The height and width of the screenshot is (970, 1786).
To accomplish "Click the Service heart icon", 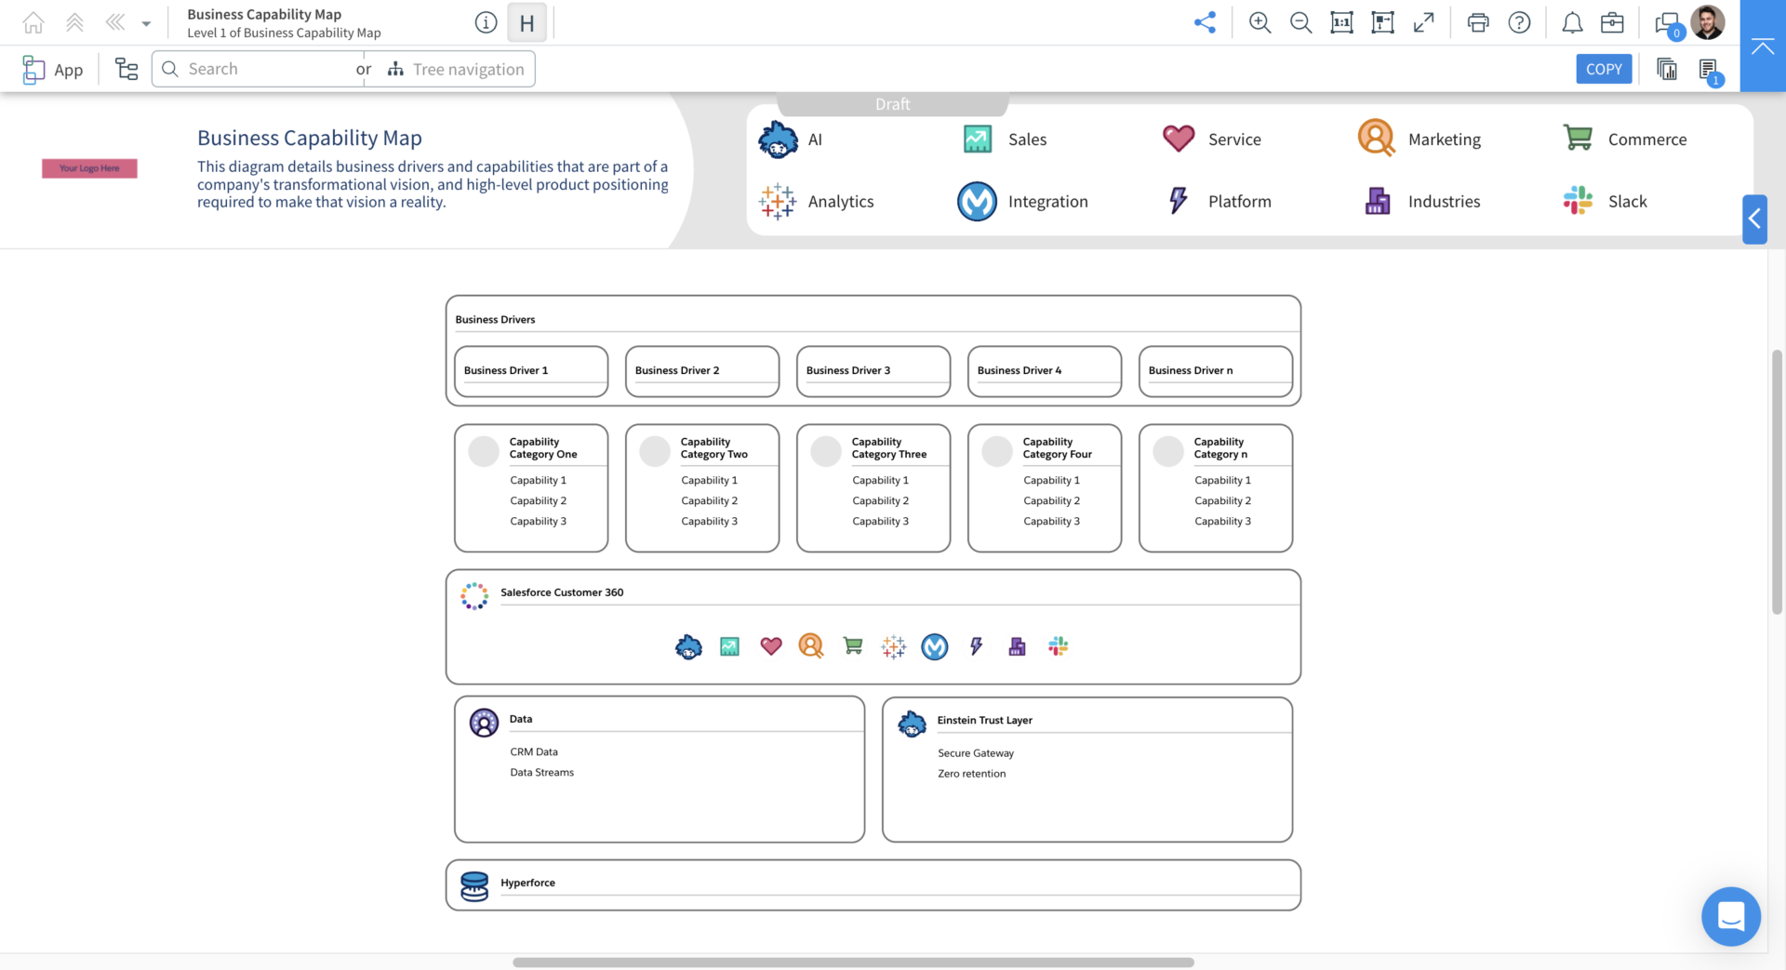I will click(1178, 138).
